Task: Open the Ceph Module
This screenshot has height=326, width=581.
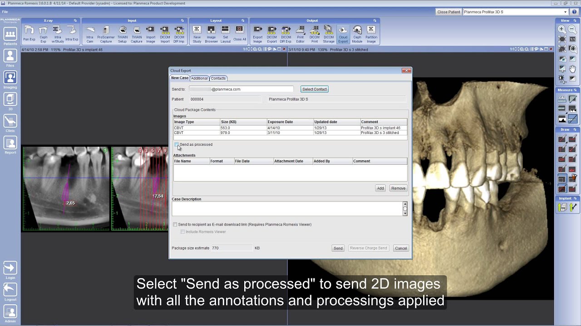Action: (x=357, y=34)
